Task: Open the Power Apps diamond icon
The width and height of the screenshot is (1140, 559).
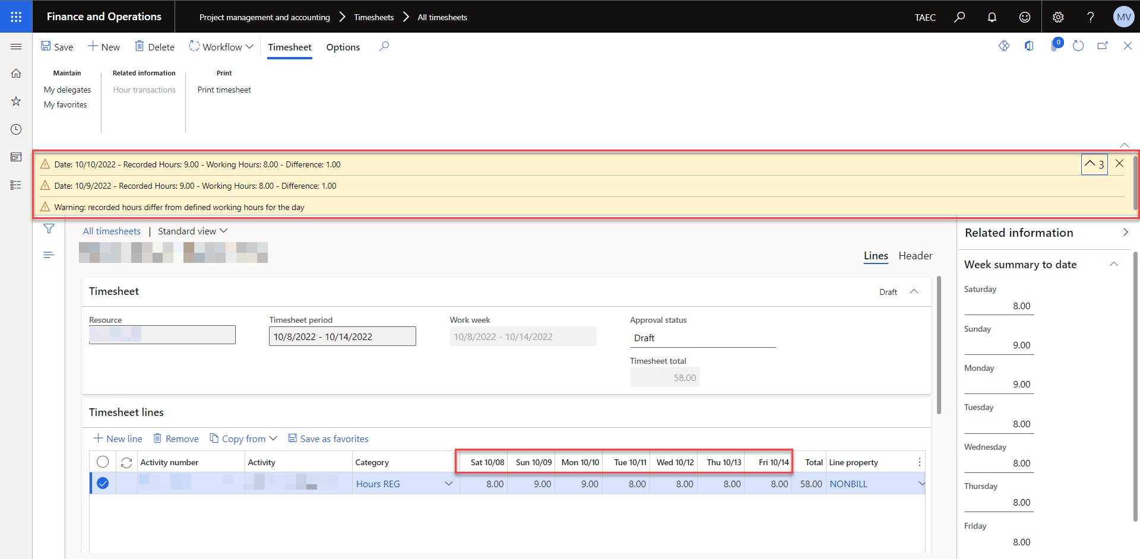Action: pyautogui.click(x=1004, y=46)
